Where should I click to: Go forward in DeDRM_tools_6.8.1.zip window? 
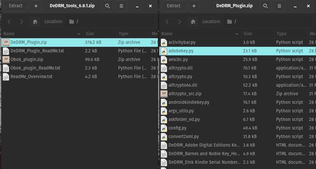[21, 21]
